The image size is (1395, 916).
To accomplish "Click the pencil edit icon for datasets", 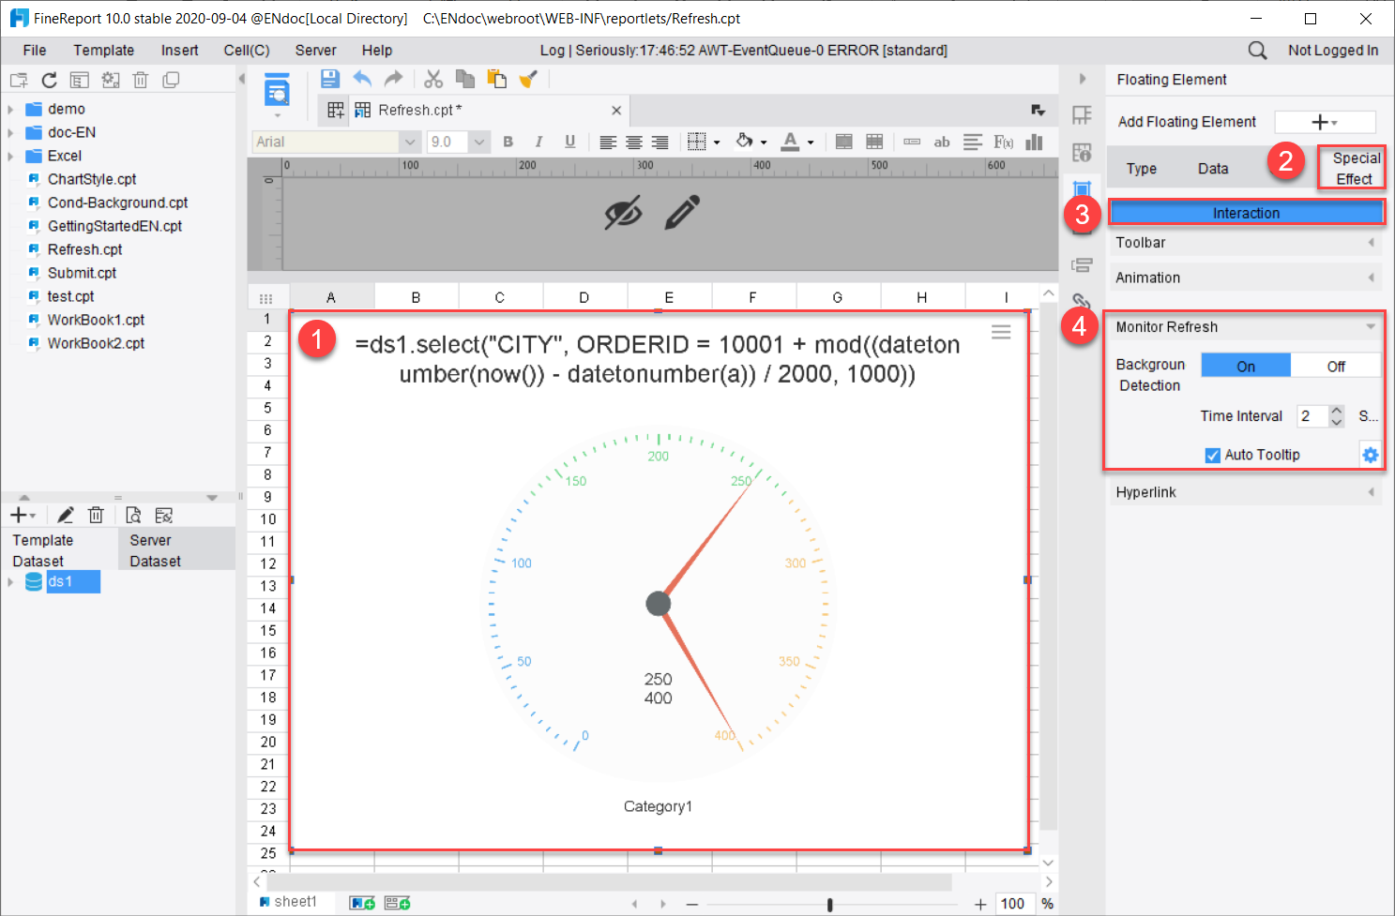I will (65, 515).
